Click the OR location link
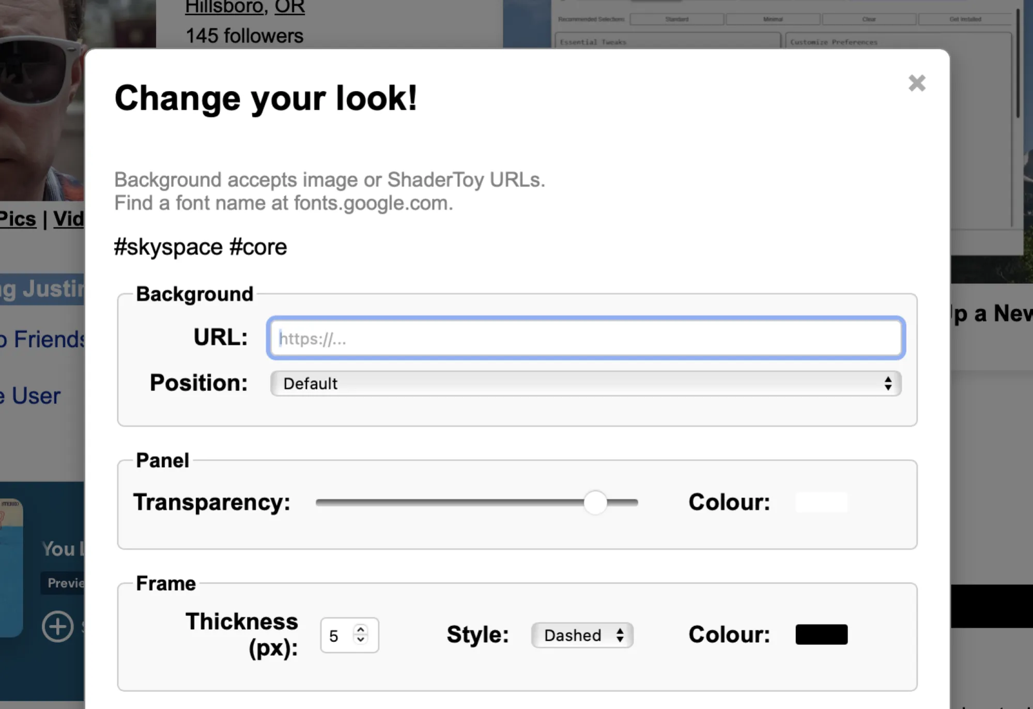 coord(289,7)
